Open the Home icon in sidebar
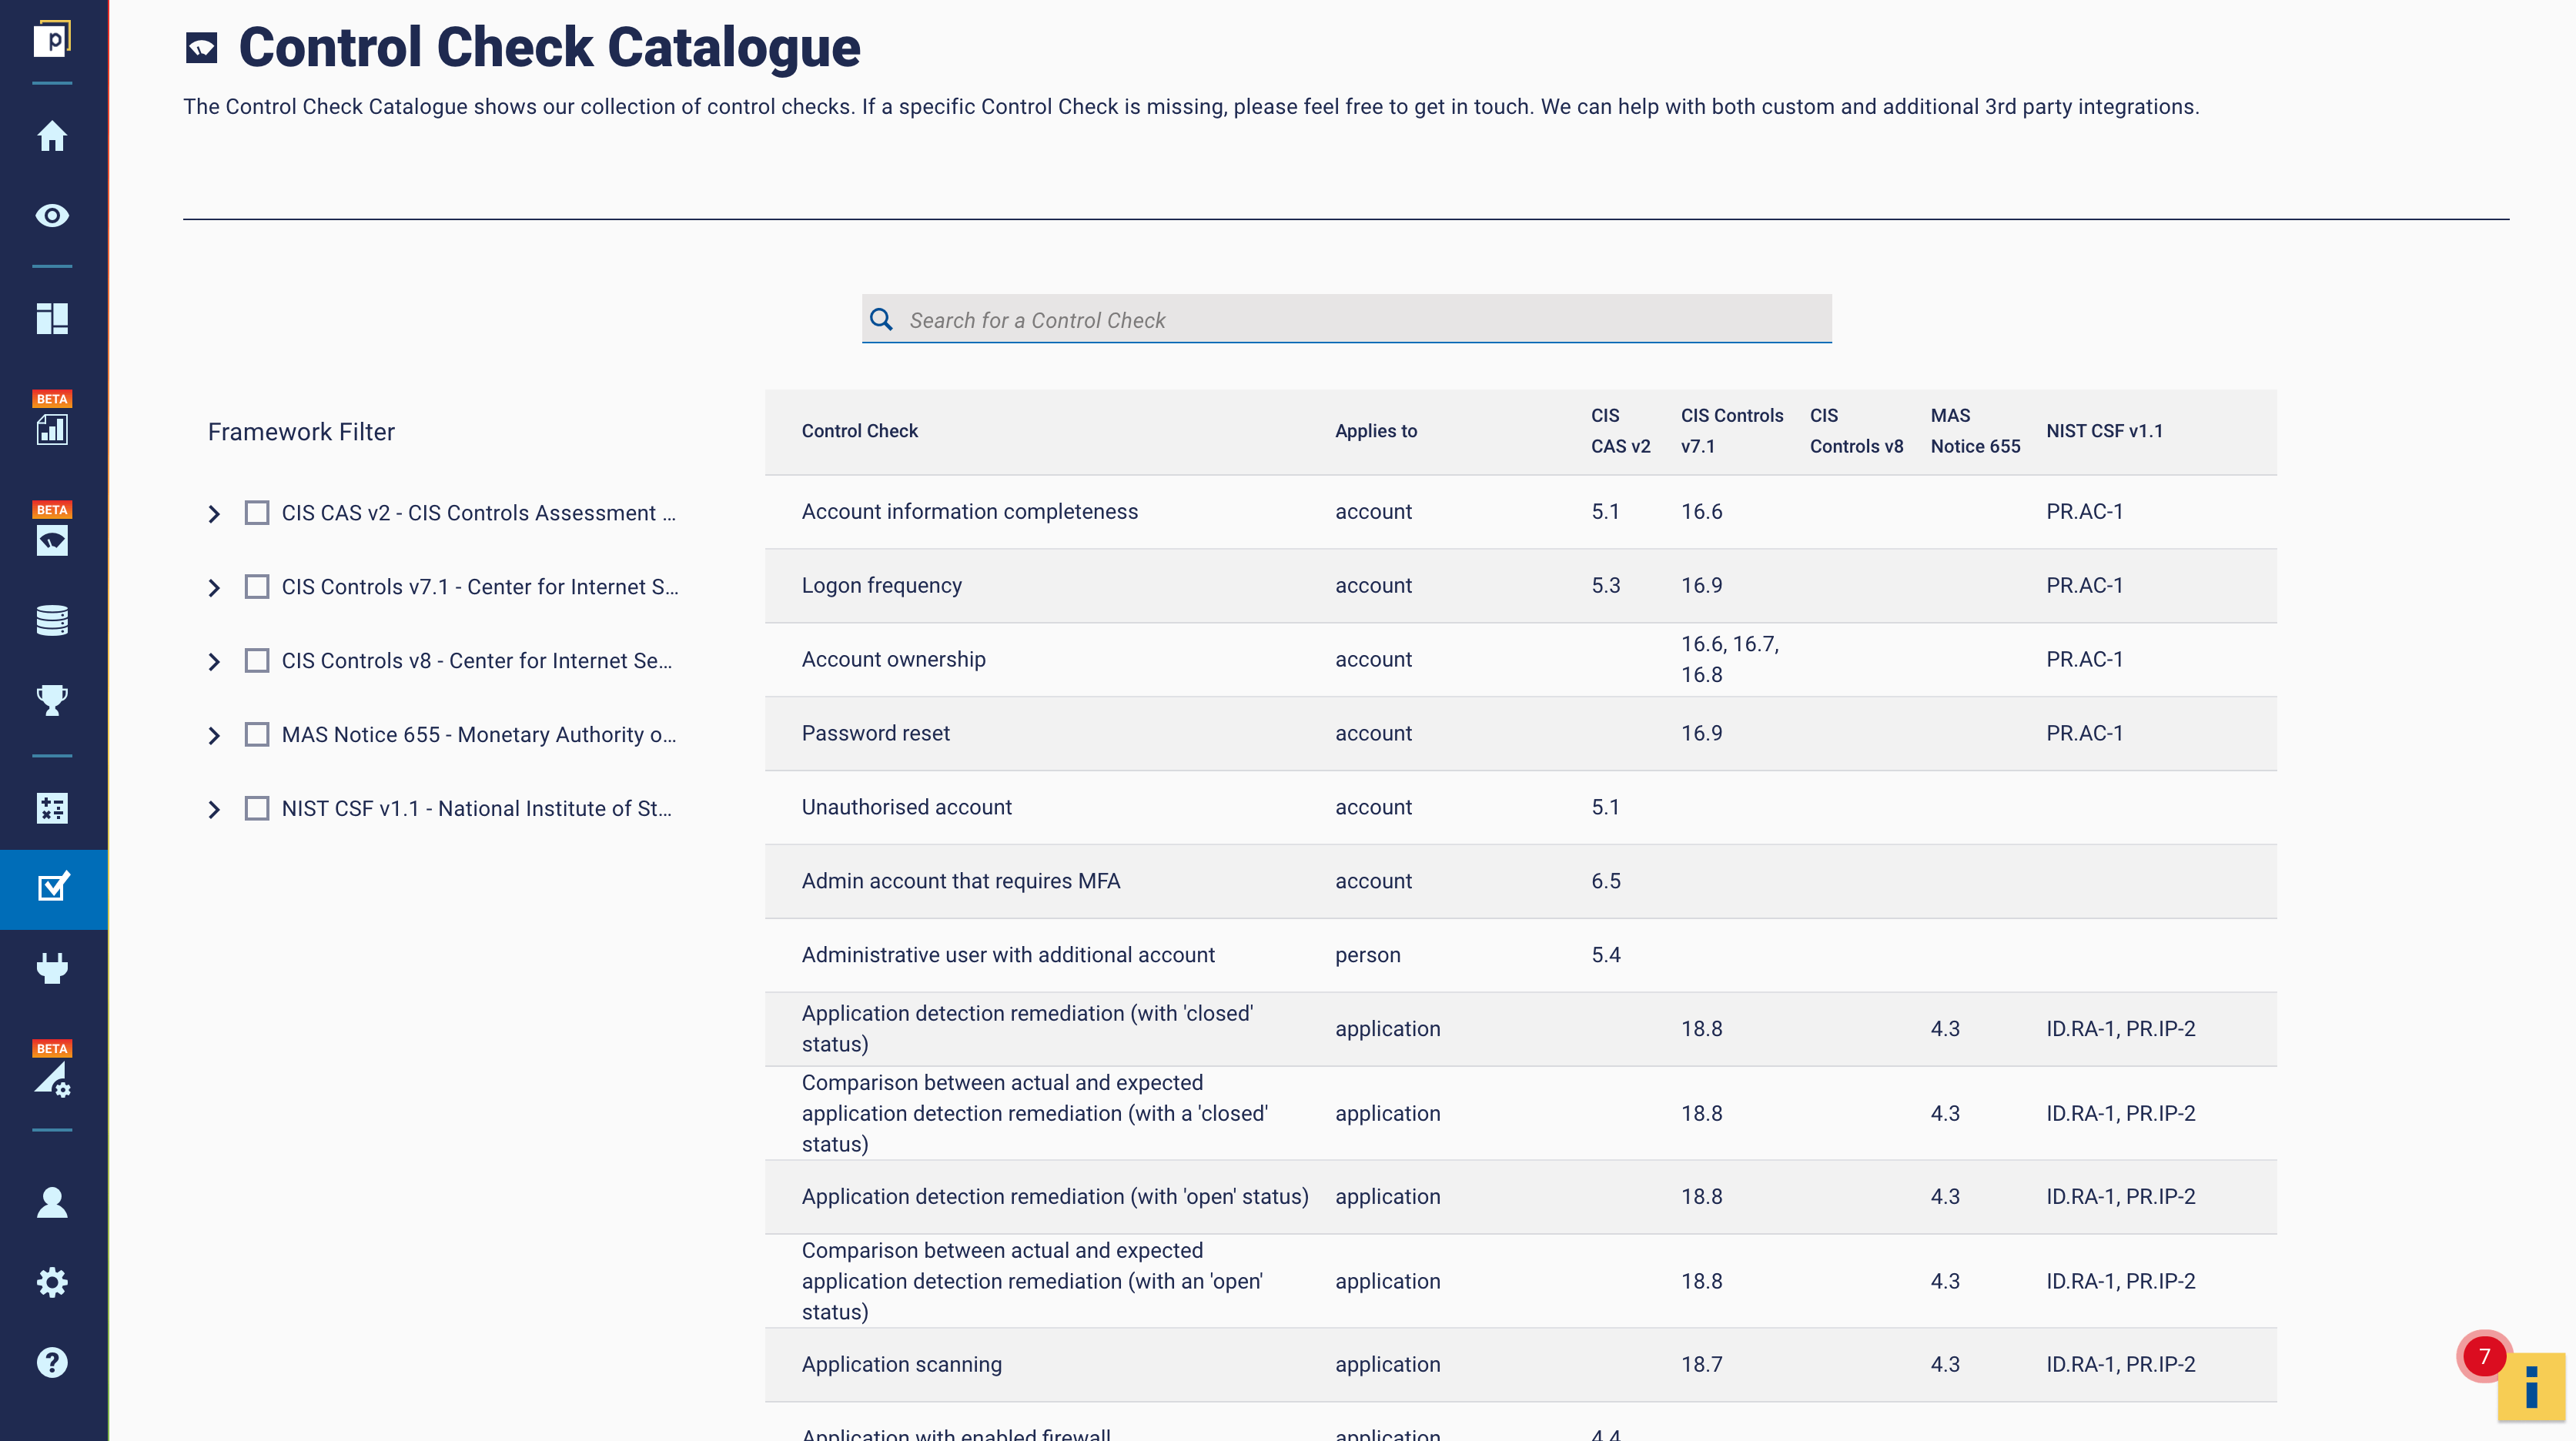Viewport: 2576px width, 1441px height. click(x=52, y=136)
